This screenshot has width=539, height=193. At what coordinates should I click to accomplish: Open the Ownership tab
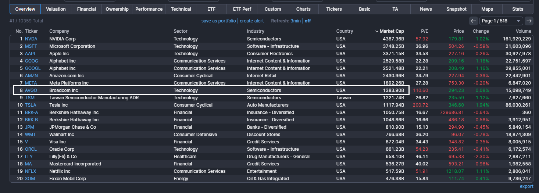pos(117,9)
